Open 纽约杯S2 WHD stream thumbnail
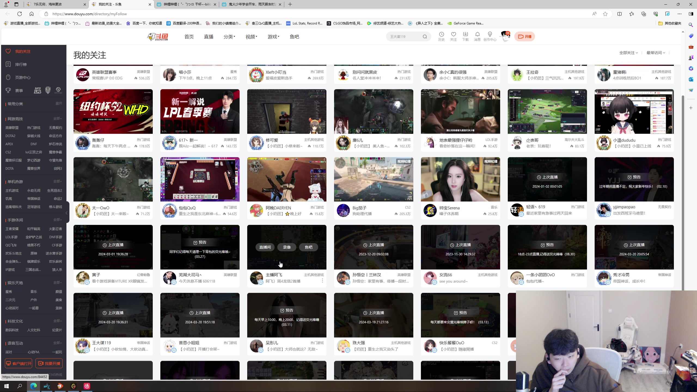The height and width of the screenshot is (392, 697). coord(113,112)
